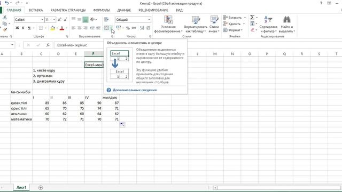Open the Форматировать как таблицу dropdown
Viewport: 342px width, 192px height.
point(196,24)
